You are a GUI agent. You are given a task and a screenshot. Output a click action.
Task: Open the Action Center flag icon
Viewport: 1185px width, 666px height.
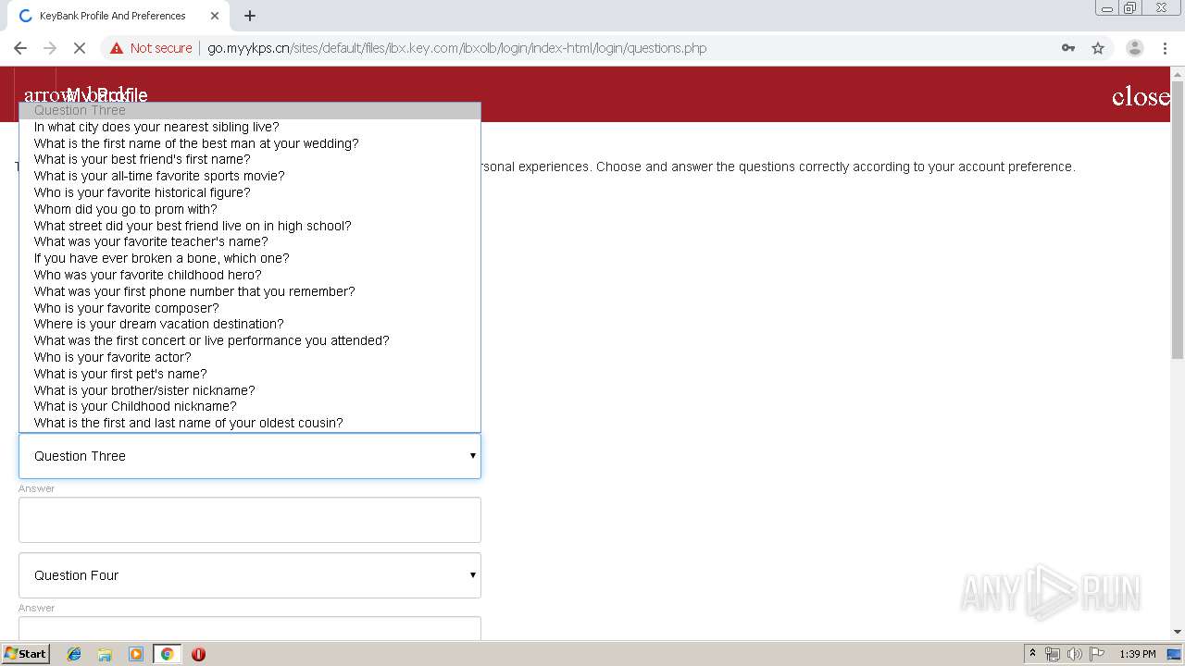coord(1097,654)
